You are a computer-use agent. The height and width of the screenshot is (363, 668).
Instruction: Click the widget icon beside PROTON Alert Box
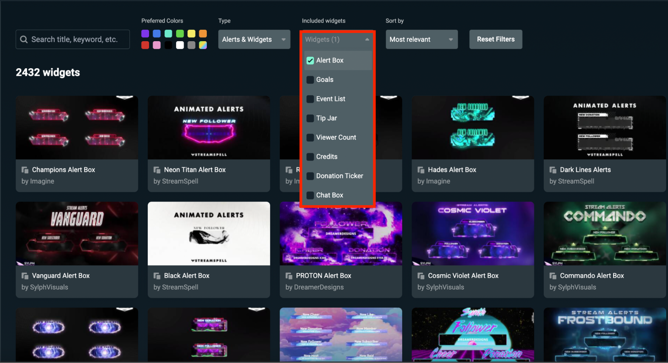288,276
